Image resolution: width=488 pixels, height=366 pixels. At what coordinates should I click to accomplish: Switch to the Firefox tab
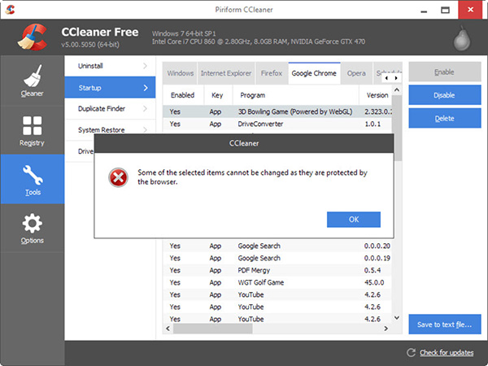point(272,73)
